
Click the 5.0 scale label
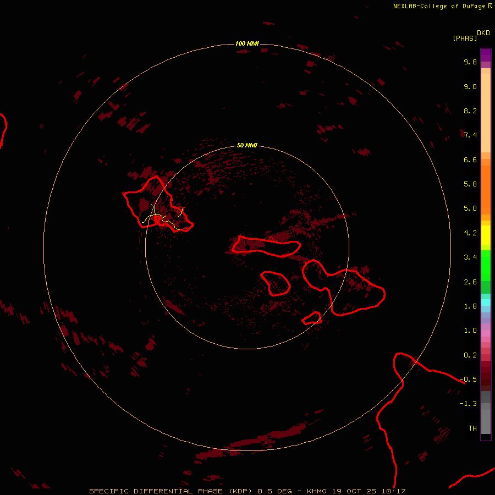point(470,208)
